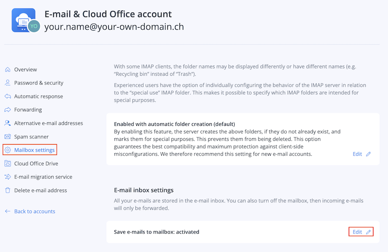Click the pencil icon in the automatic folder creation card
This screenshot has width=388, height=252.
click(369, 154)
